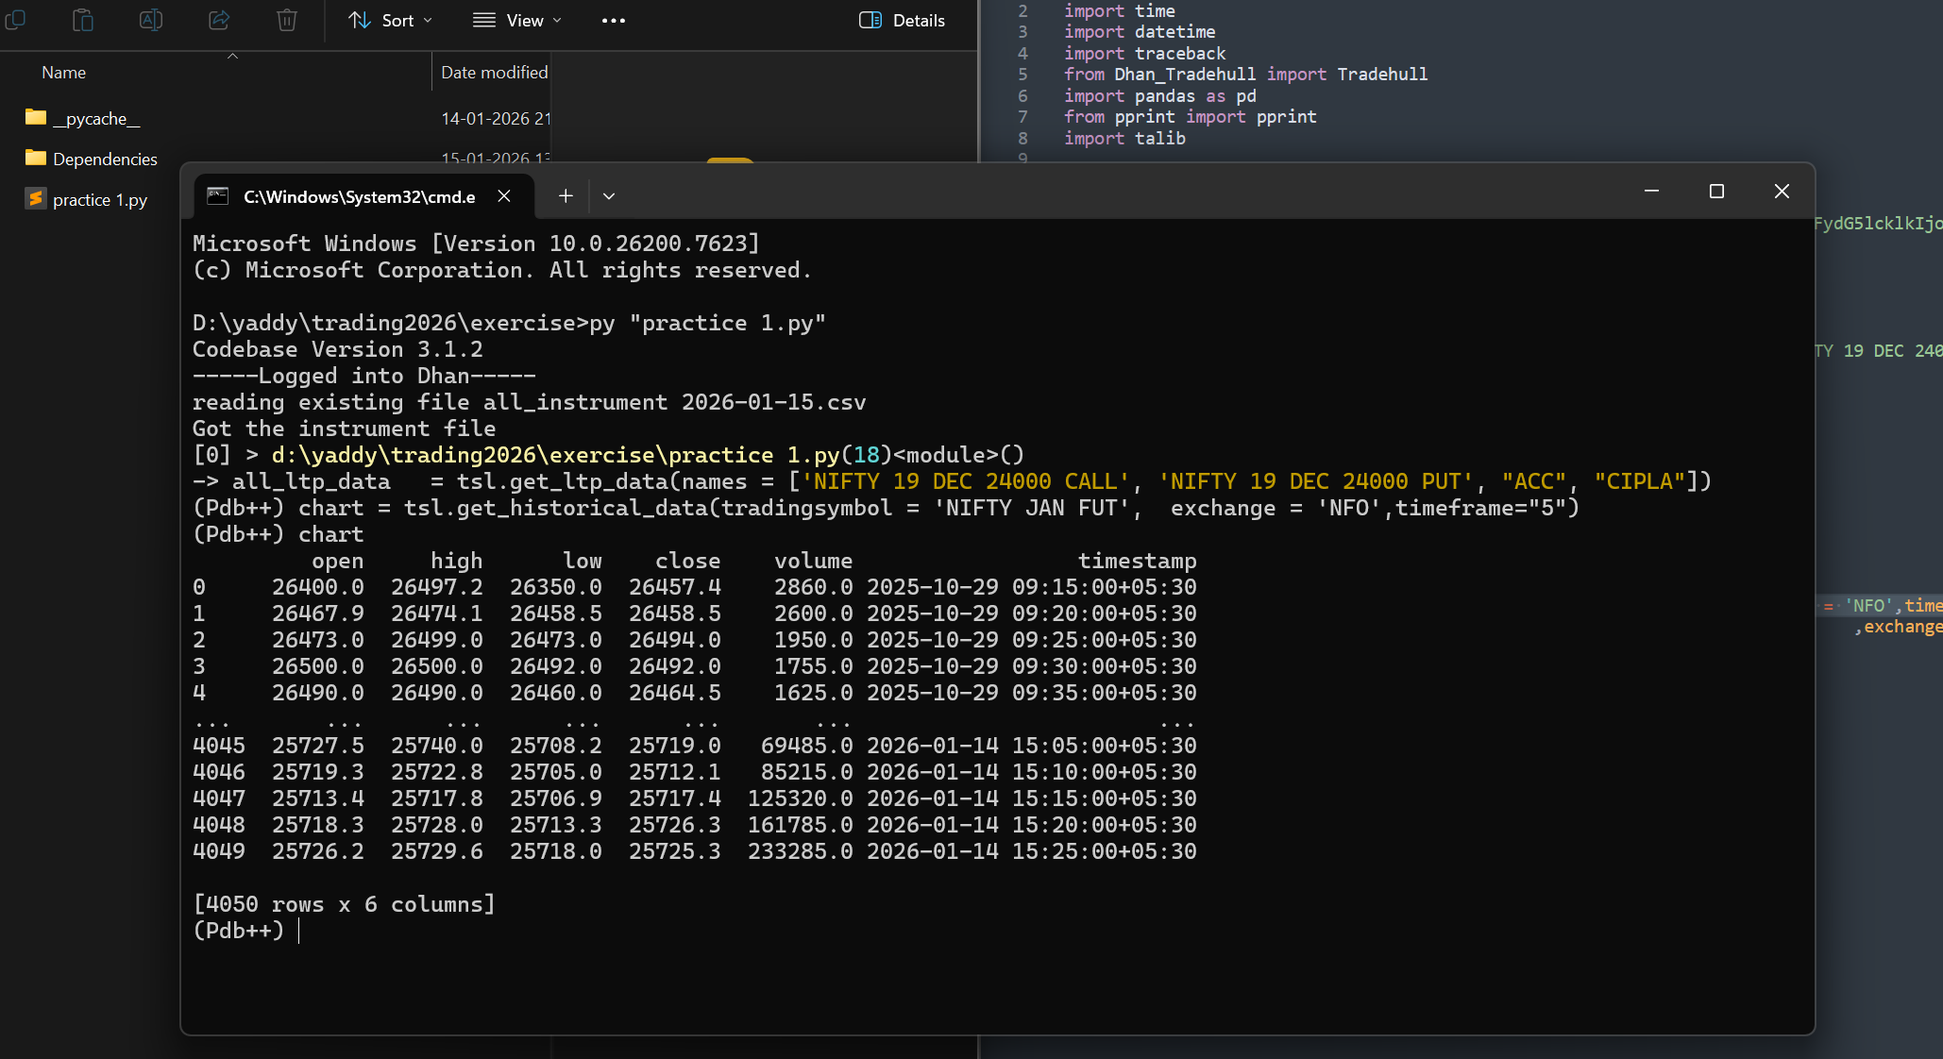Click the practice 1.py Sublime file icon

click(x=36, y=198)
